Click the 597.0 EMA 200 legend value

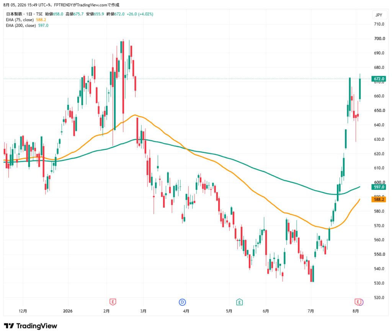point(43,26)
